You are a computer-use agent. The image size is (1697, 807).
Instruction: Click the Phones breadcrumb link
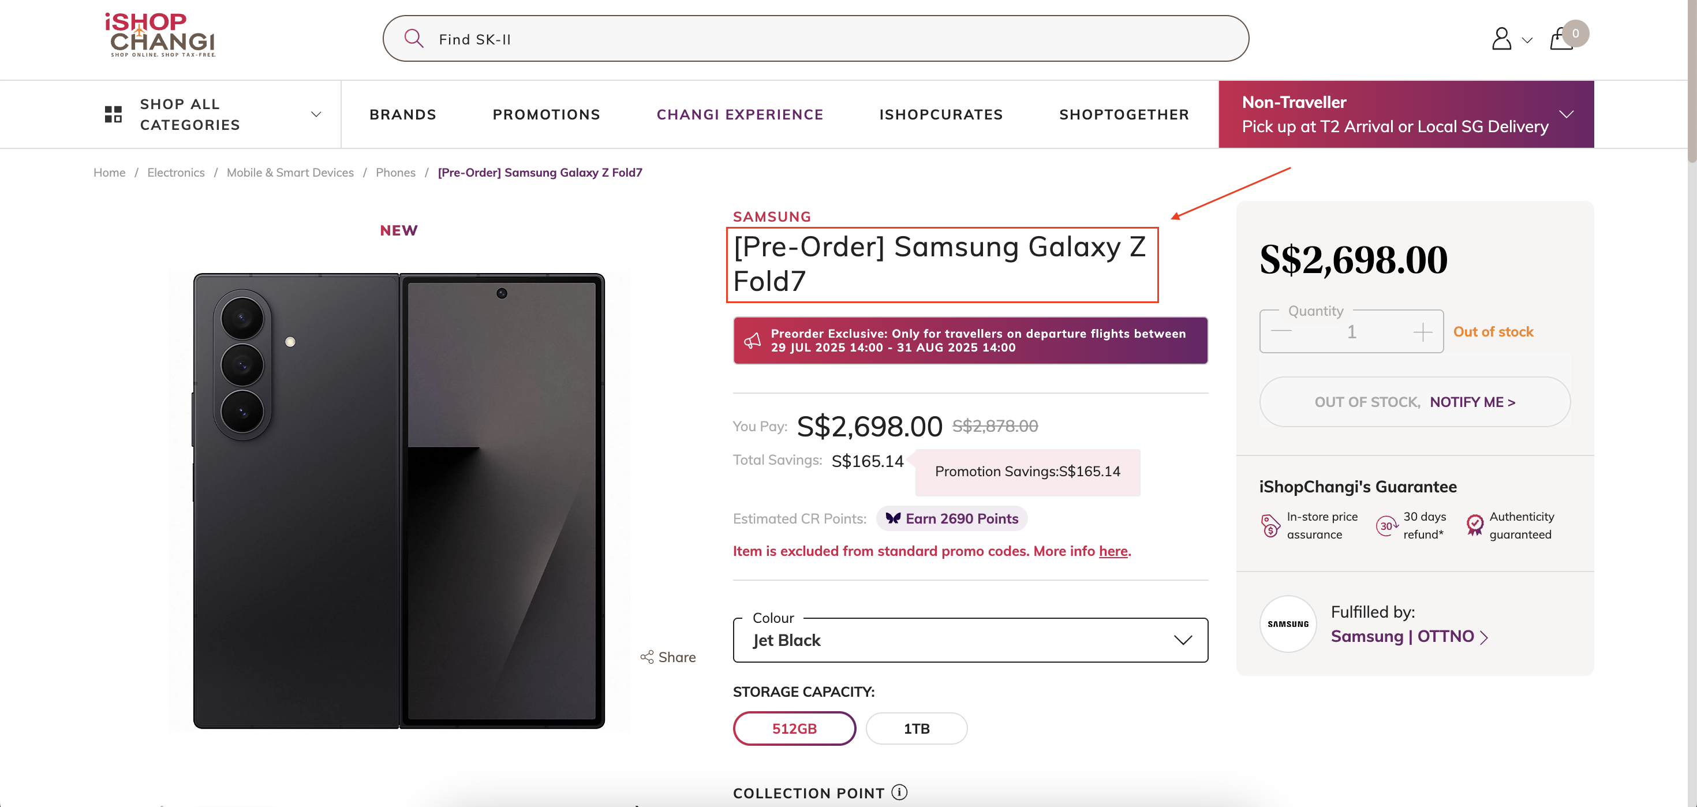(395, 173)
